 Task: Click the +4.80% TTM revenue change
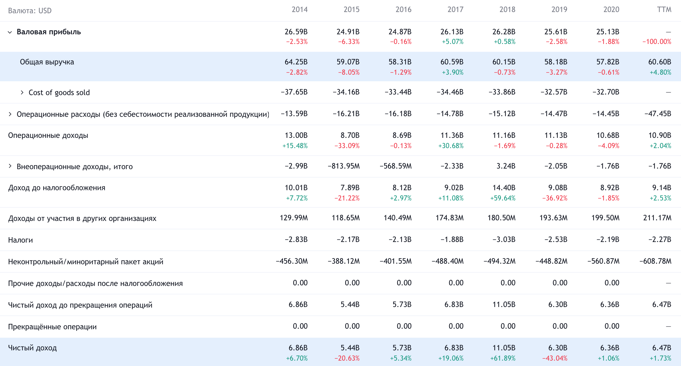click(x=661, y=73)
